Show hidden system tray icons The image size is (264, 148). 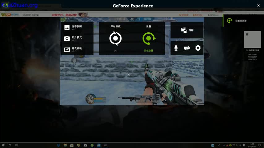point(224,145)
